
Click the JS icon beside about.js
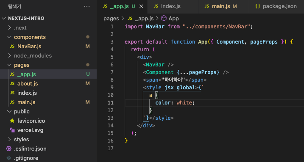point(12,83)
